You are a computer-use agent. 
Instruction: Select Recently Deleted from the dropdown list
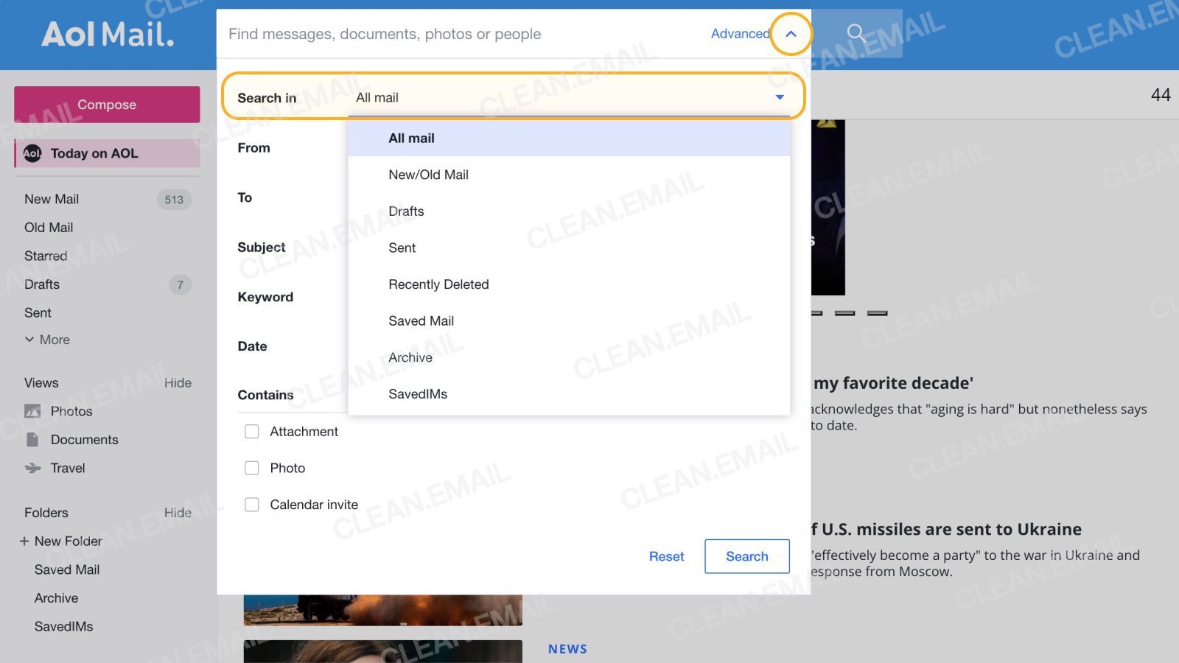tap(438, 284)
